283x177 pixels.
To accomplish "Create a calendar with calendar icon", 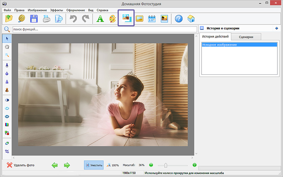I will tap(152, 19).
